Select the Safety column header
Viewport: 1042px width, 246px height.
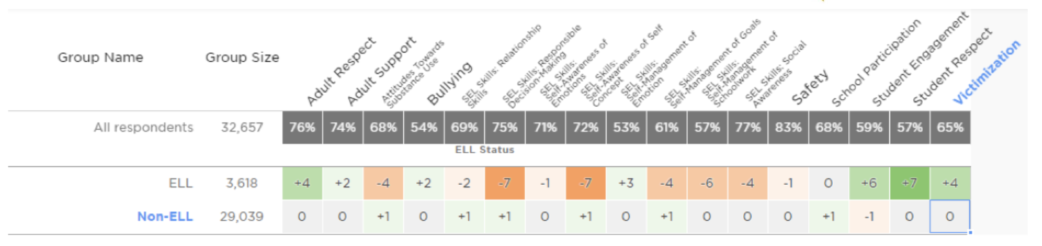(x=810, y=88)
